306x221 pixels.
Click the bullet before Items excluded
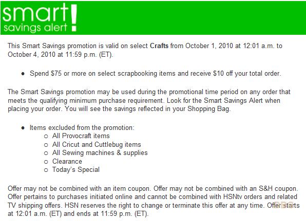tap(23, 128)
